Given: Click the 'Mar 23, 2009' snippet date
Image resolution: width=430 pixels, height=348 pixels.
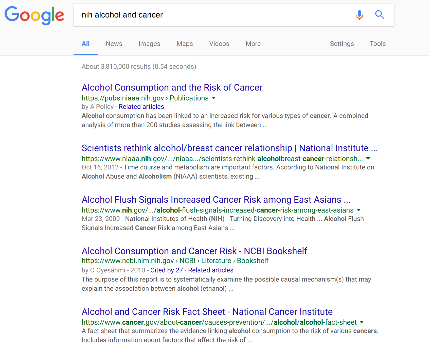Looking at the screenshot, I should pos(101,219).
